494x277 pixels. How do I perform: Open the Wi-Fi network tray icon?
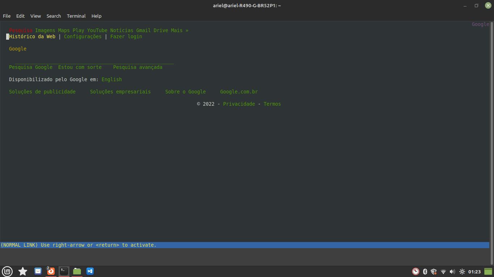(x=443, y=271)
